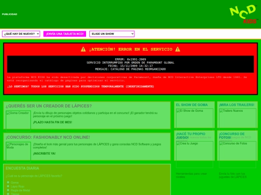
Task: Select the Goma poll radio option
Action: [8, 182]
